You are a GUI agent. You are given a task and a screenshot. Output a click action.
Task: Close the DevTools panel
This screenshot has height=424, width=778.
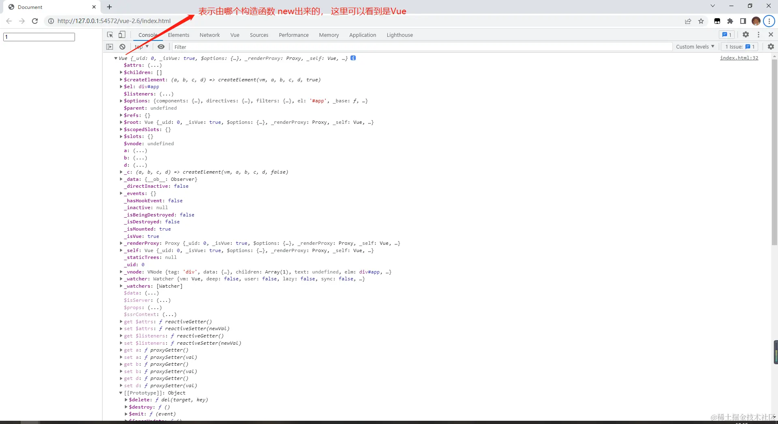[771, 35]
